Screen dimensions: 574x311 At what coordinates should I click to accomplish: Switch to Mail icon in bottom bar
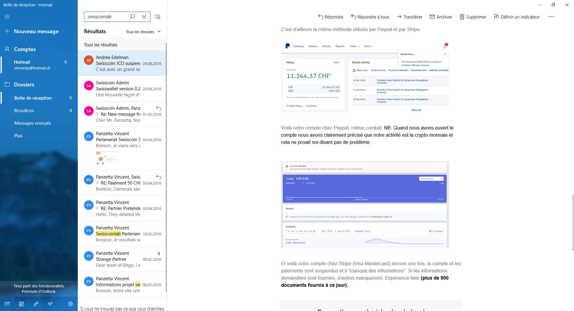[7, 304]
